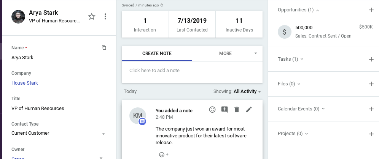Copy the Name field value
379x159 pixels.
104,47
